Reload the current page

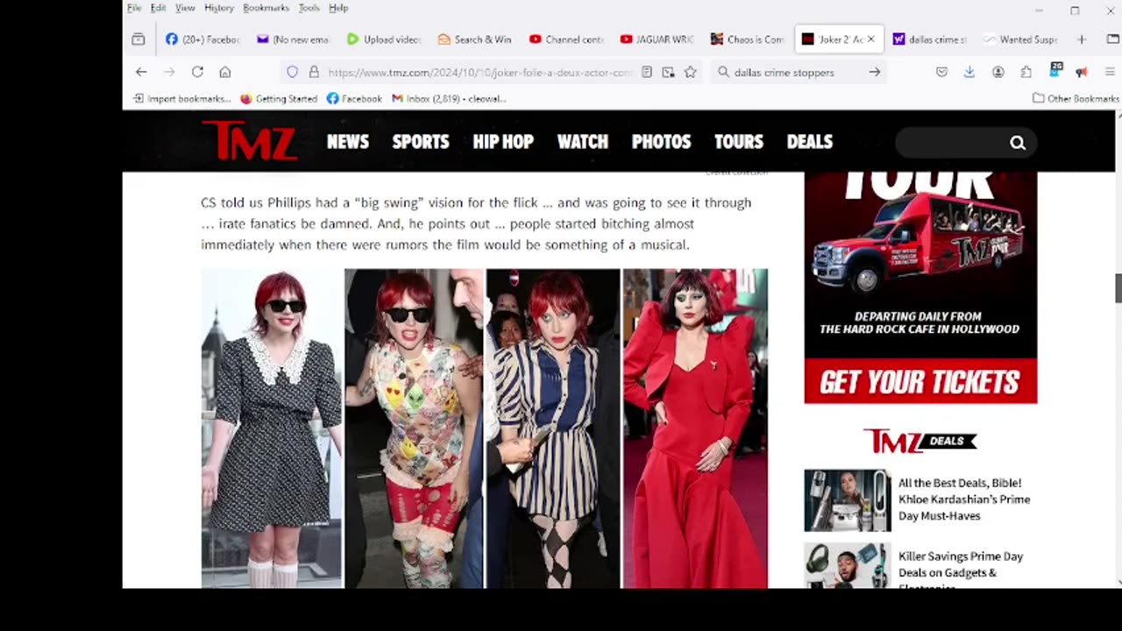point(197,72)
